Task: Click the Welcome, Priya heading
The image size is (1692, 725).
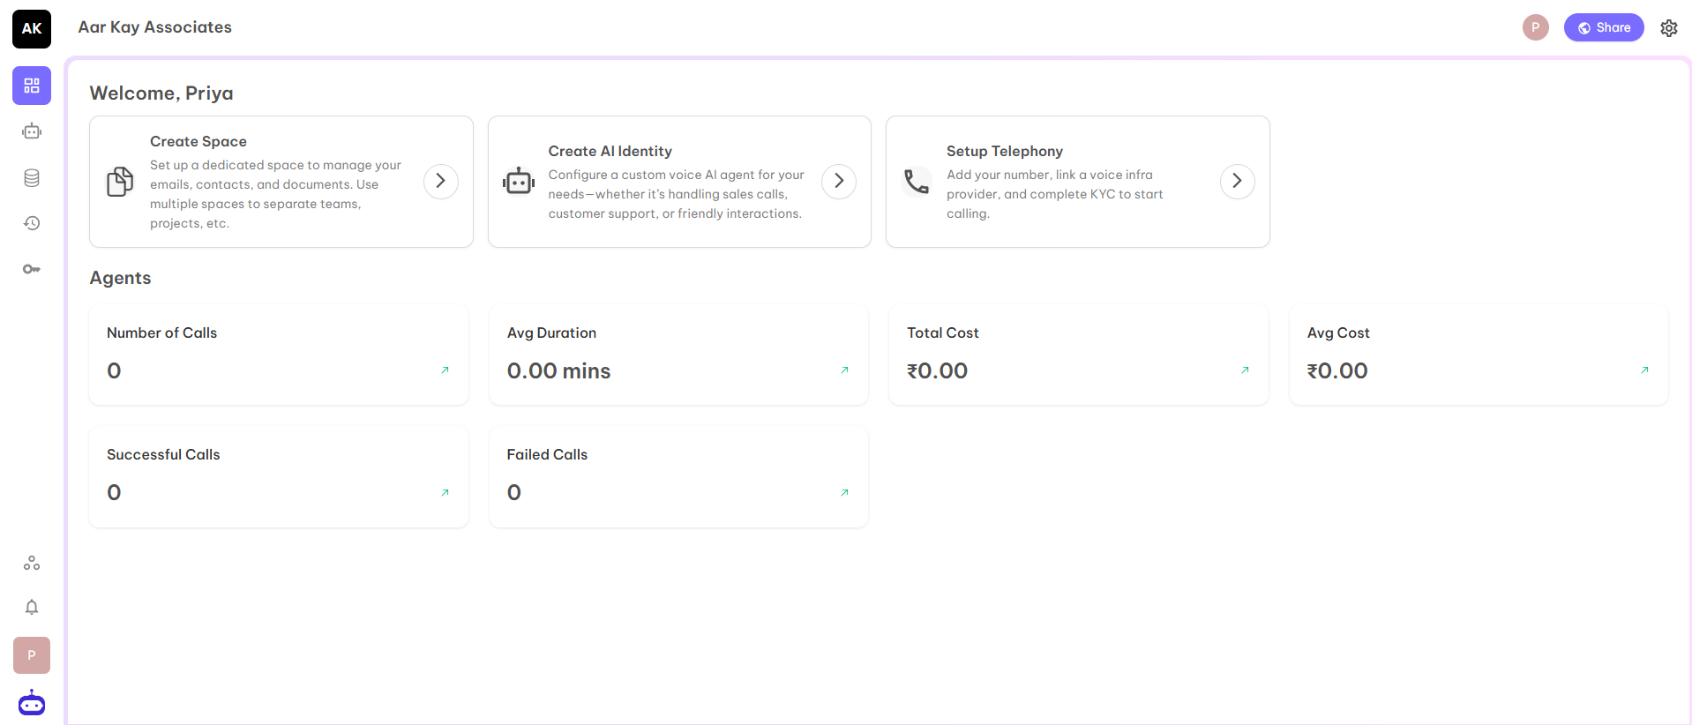Action: 161,93
